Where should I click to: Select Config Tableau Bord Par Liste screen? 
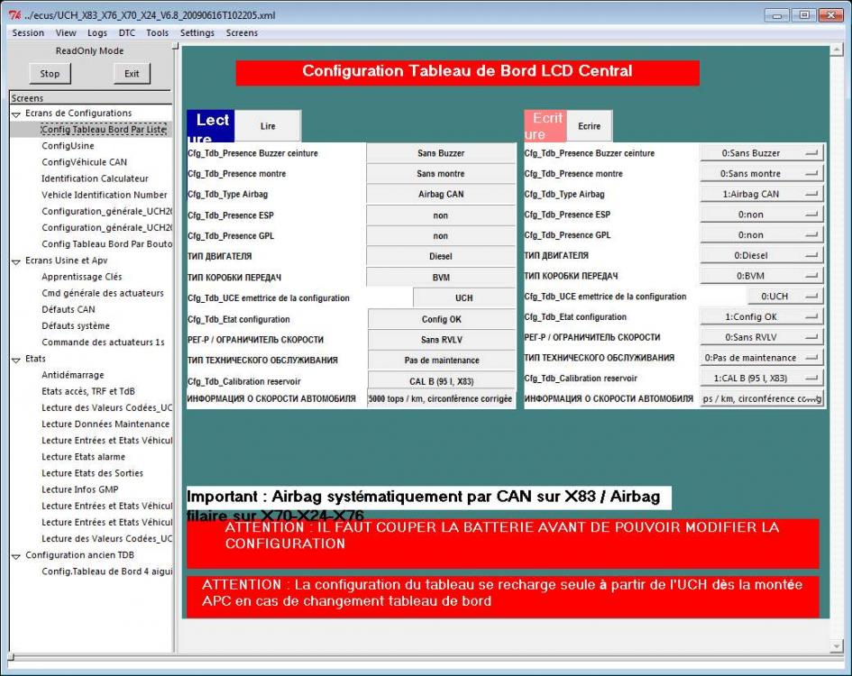(104, 129)
